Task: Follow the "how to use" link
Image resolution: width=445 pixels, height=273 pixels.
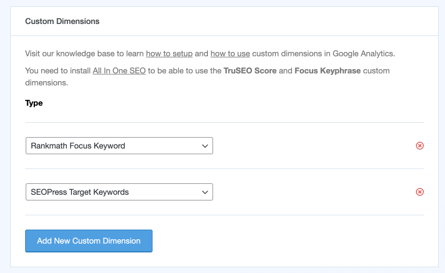Action: (x=230, y=54)
